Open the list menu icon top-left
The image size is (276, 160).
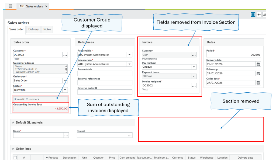click(x=11, y=6)
